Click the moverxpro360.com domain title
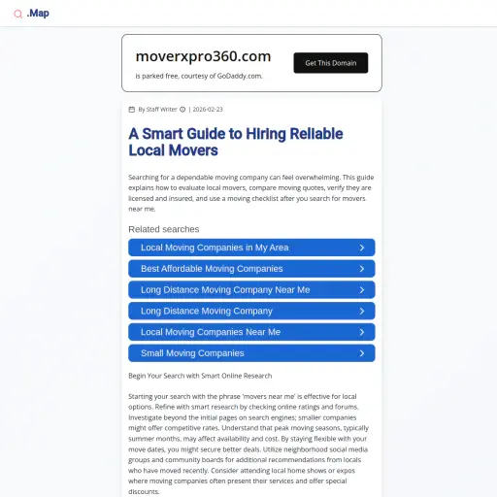 point(203,56)
